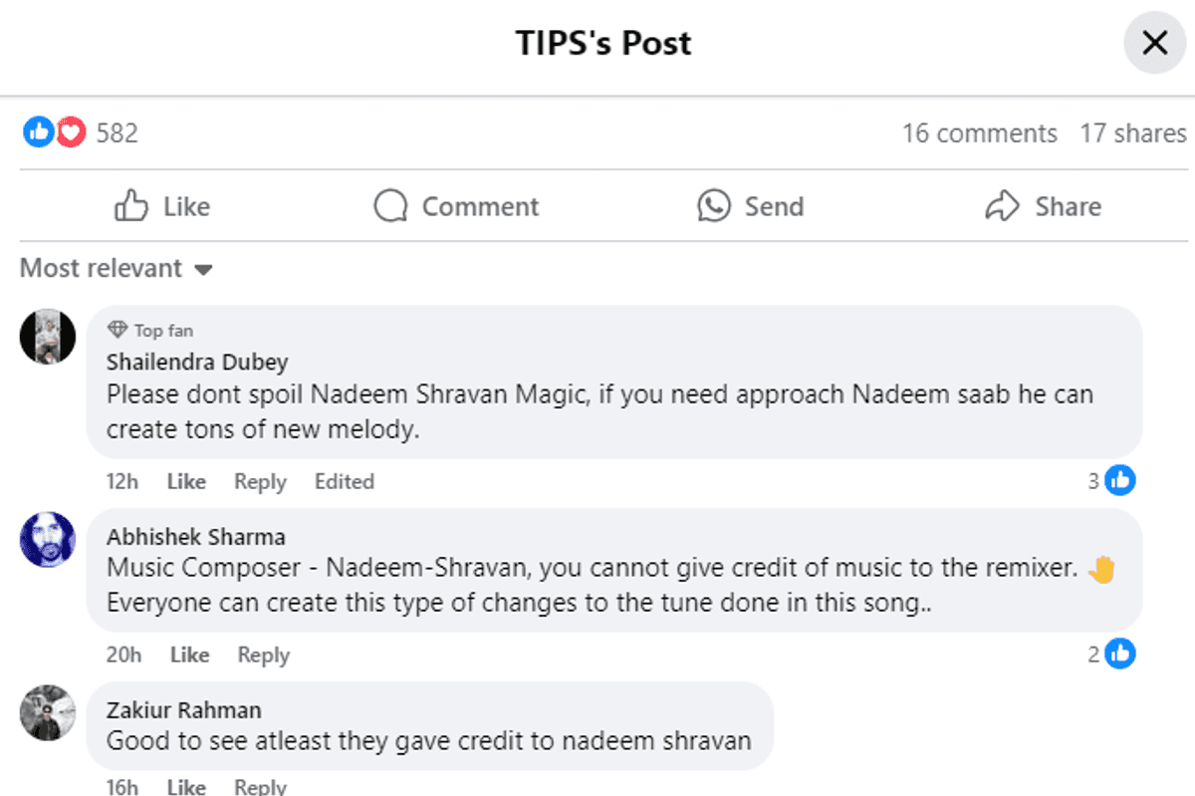Reply to Shailendra Dubey's comment
The height and width of the screenshot is (796, 1195).
(x=260, y=481)
